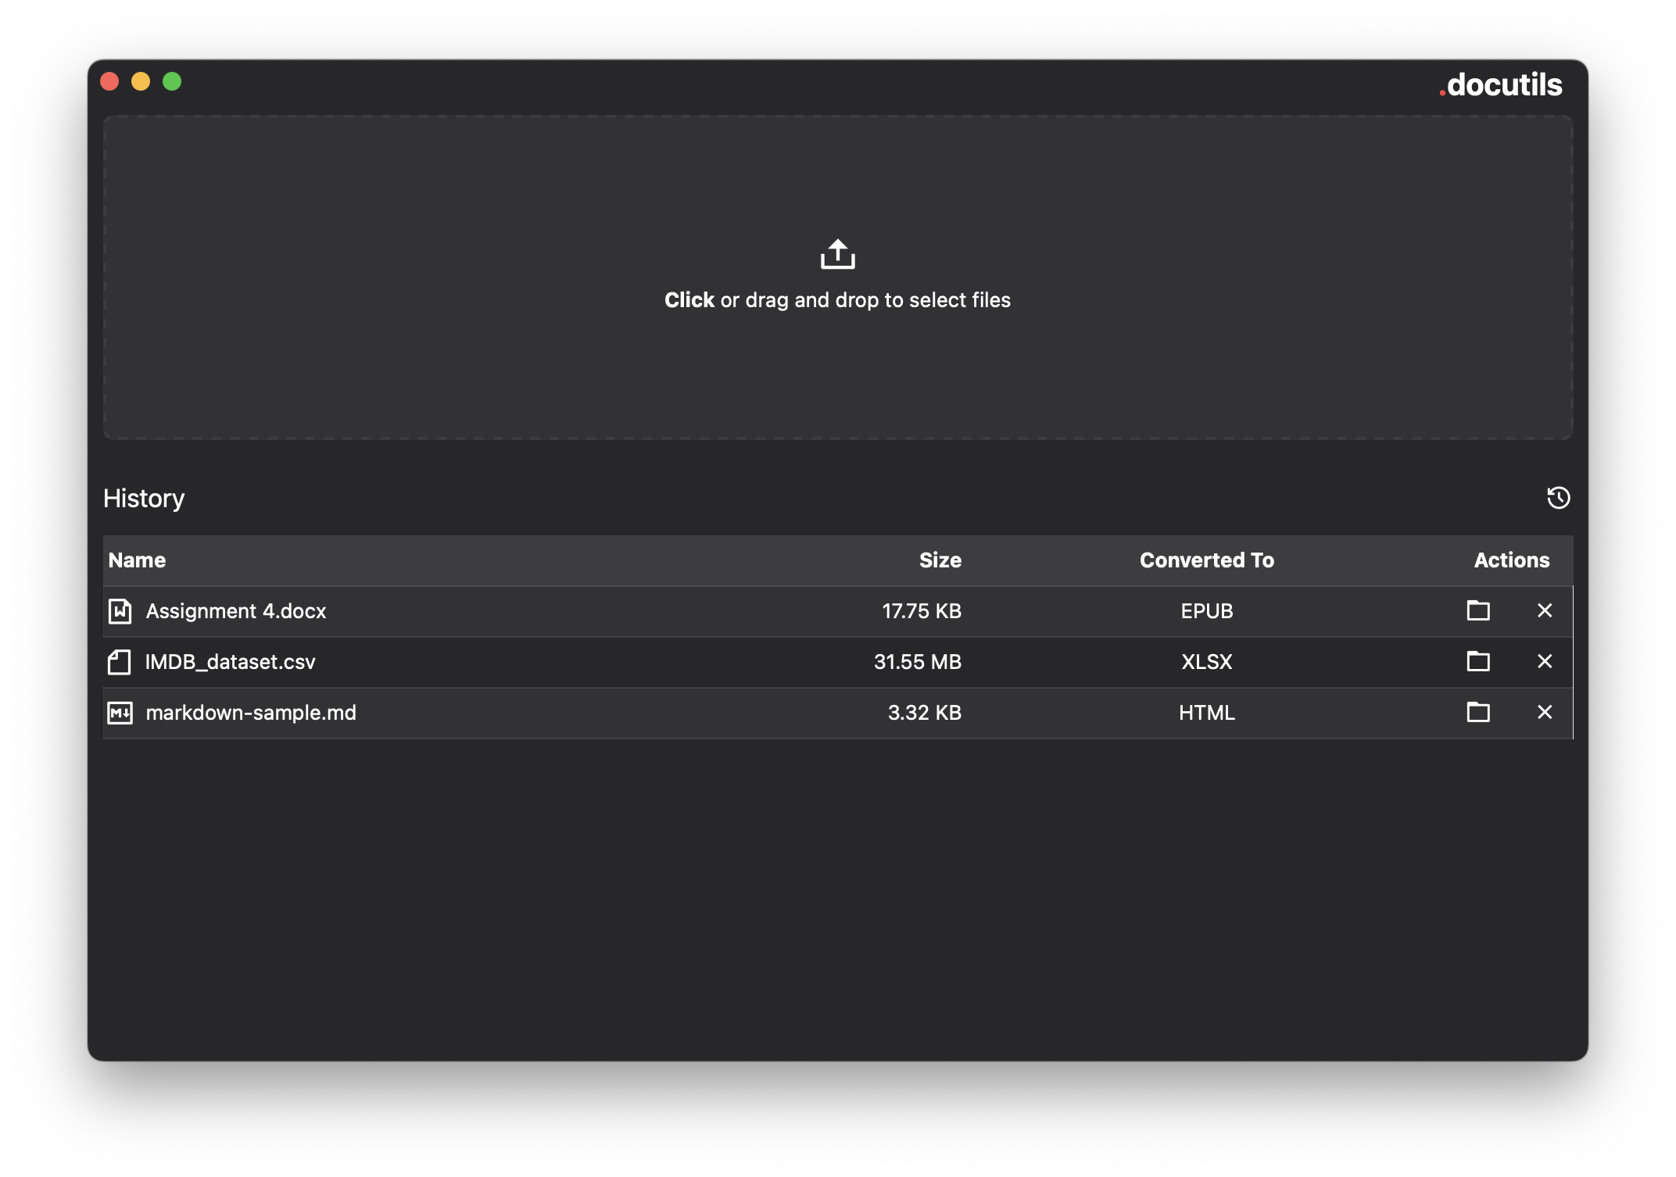Screen dimensions: 1676x1177
Task: Open the folder location for IMDB_dataset.csv
Action: [x=1478, y=662]
